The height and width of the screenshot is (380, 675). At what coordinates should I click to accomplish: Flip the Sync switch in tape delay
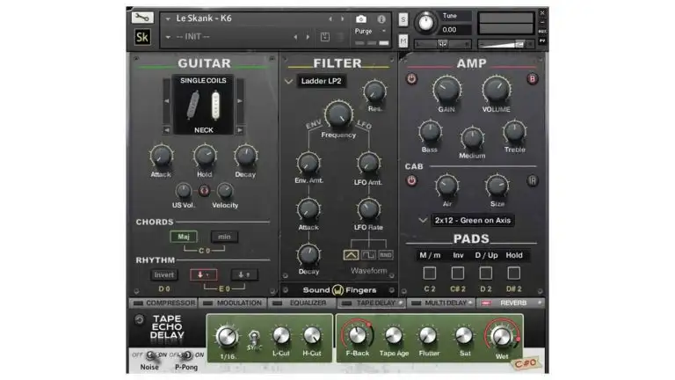coord(254,338)
